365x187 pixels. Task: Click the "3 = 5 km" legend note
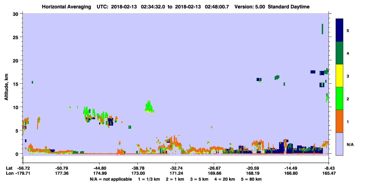tap(199, 179)
